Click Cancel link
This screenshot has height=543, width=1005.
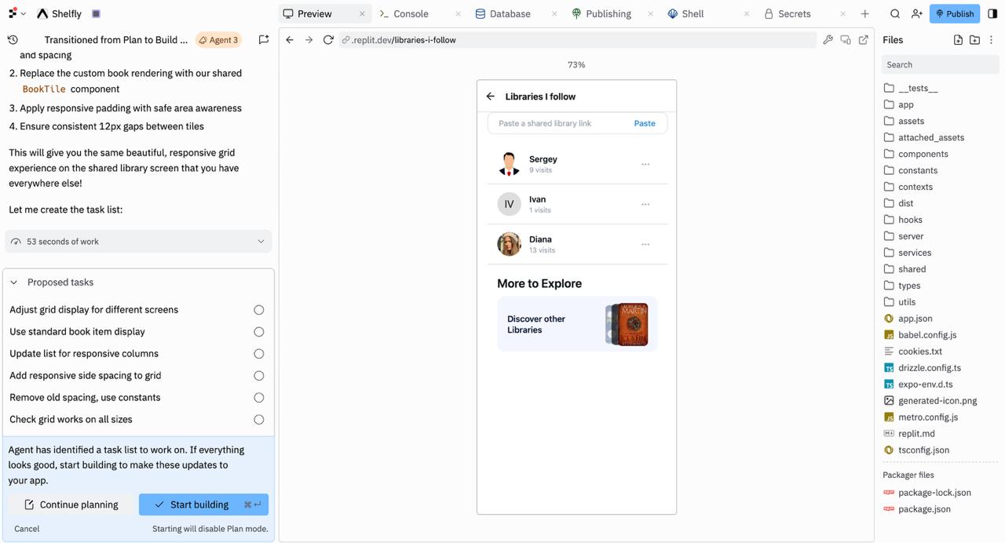click(27, 529)
